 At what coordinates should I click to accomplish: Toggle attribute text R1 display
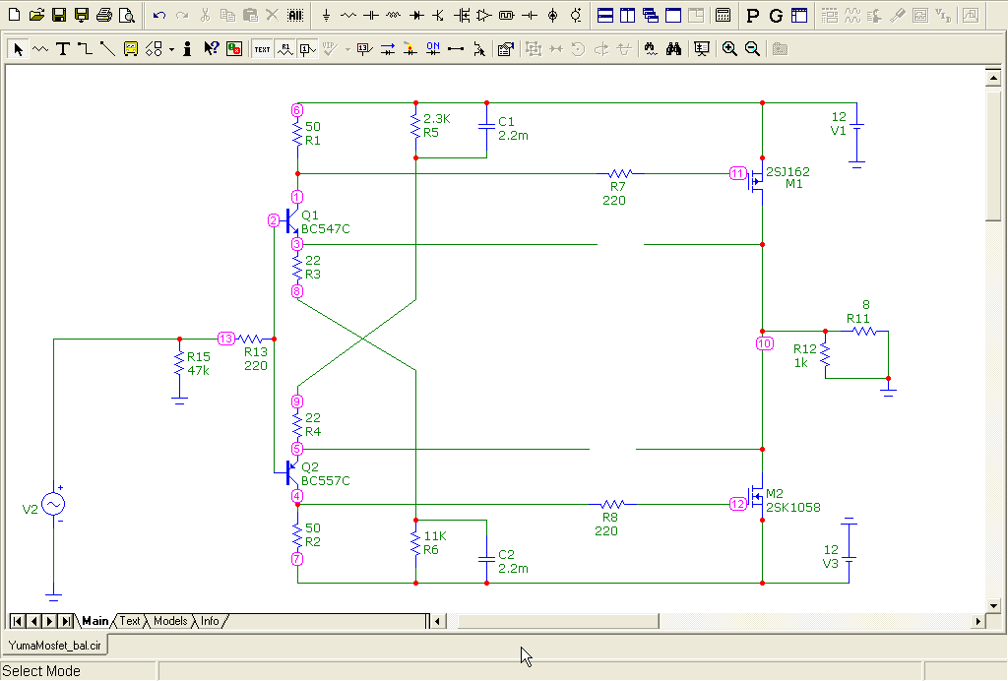pyautogui.click(x=284, y=49)
